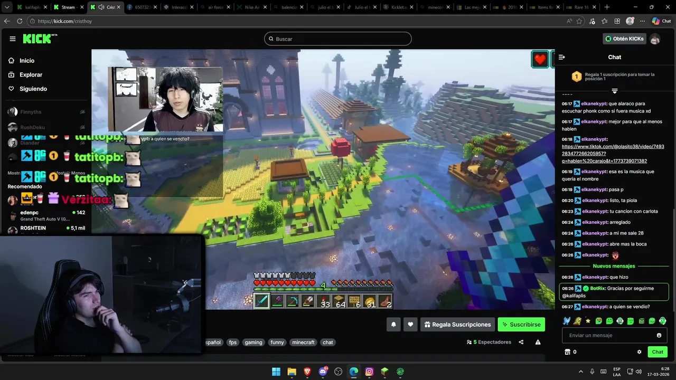The height and width of the screenshot is (380, 676).
Task: Click Nuevos mensajes divider label
Action: coord(614,266)
